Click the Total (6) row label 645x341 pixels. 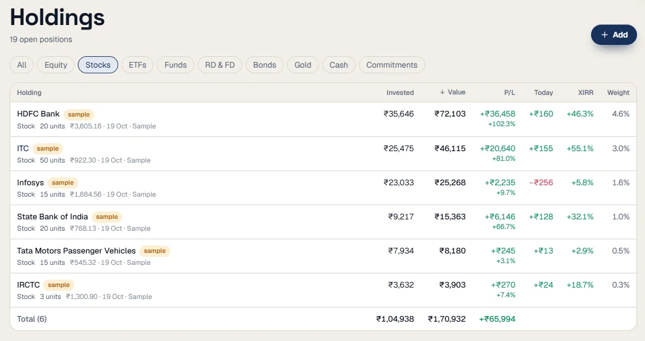point(32,319)
